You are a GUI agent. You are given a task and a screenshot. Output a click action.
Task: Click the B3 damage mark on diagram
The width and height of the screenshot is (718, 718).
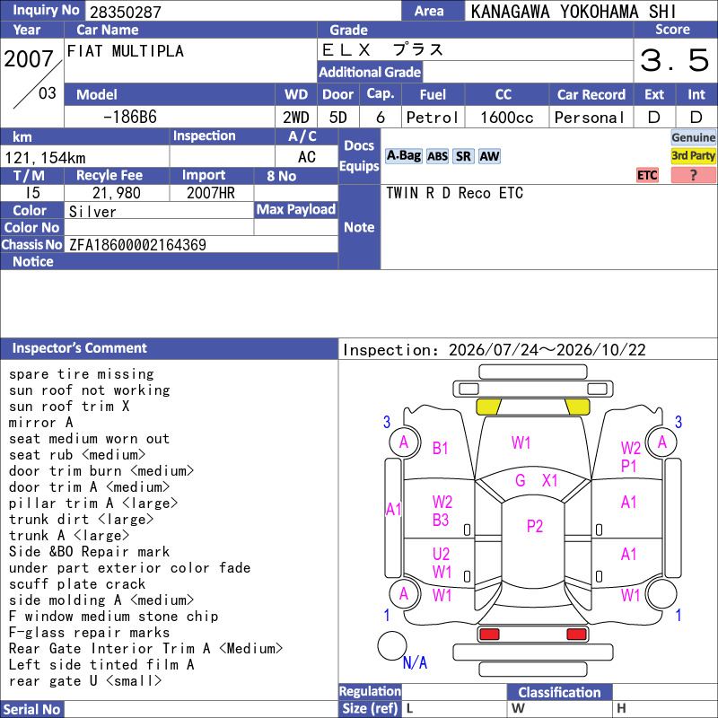coord(441,521)
